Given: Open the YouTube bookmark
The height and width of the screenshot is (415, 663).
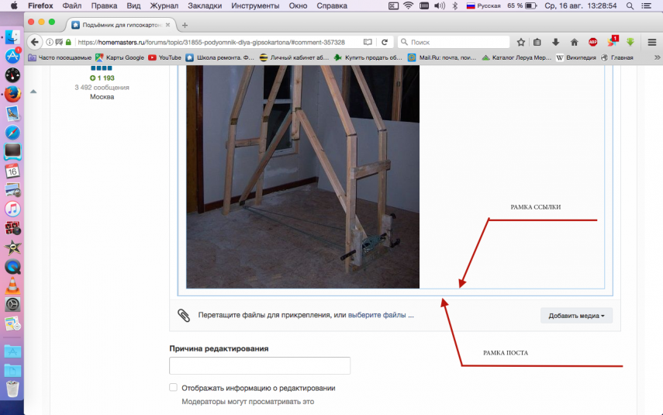Looking at the screenshot, I should point(164,57).
